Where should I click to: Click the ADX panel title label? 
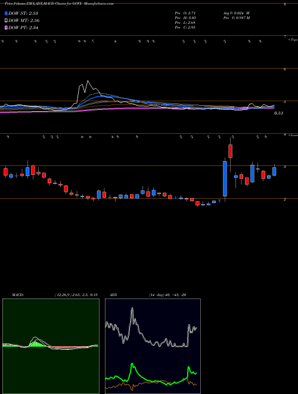pos(113,295)
